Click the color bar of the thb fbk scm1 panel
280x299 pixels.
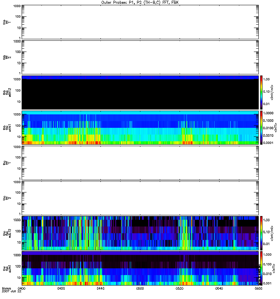click(x=261, y=127)
